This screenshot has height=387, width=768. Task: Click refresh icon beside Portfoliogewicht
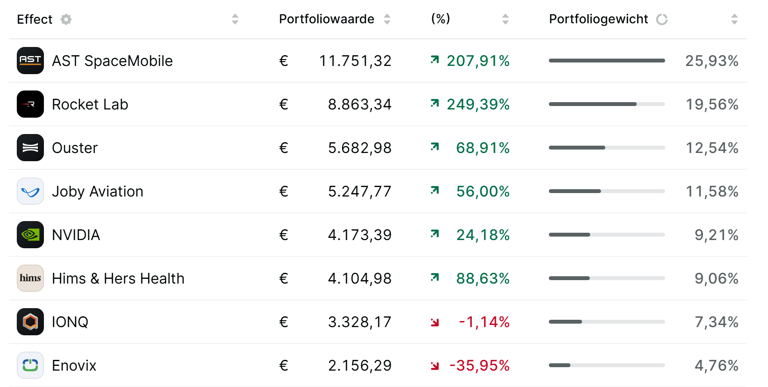click(662, 19)
